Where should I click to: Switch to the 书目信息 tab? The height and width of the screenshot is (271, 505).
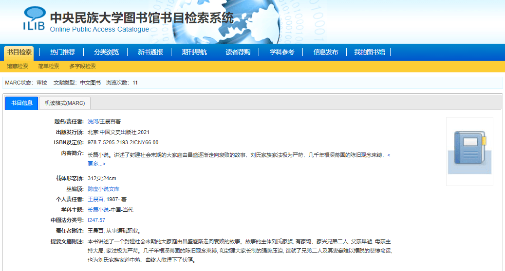coord(21,103)
